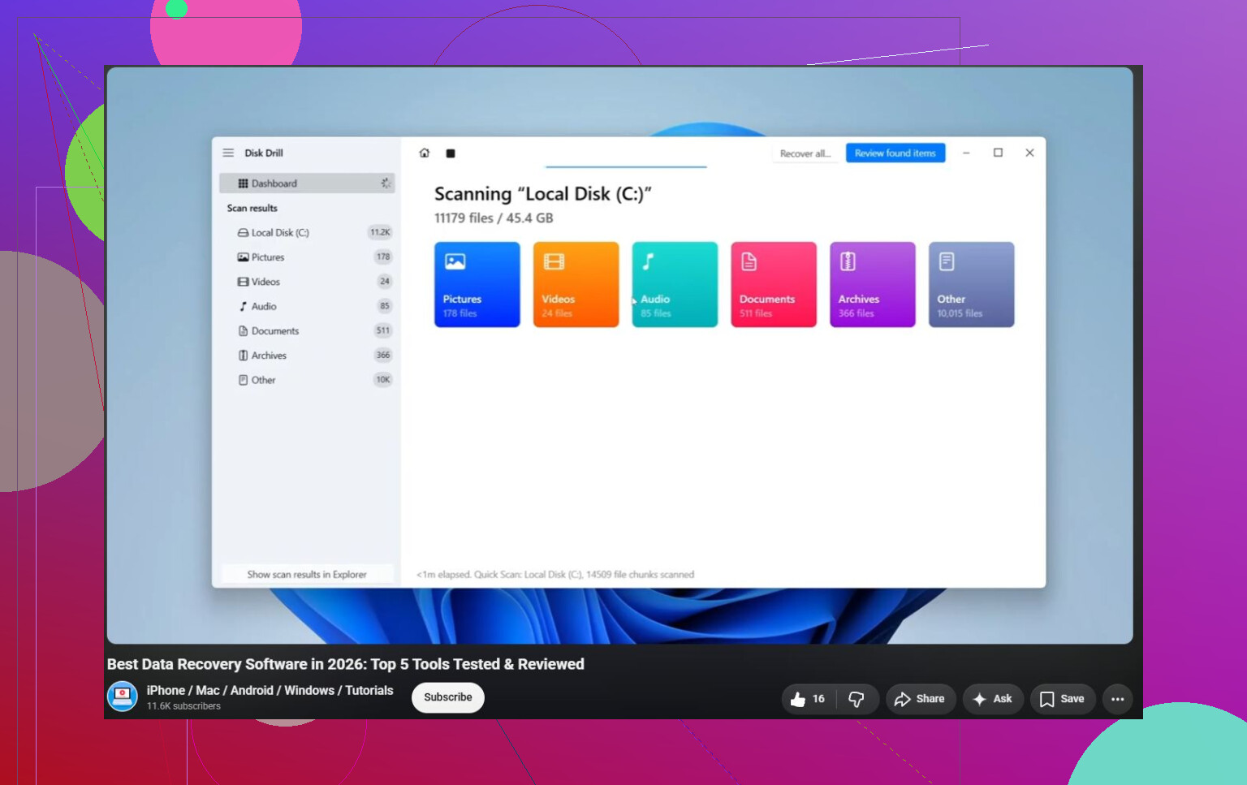Click Review found items button
Screen dimensions: 1247x785
895,153
